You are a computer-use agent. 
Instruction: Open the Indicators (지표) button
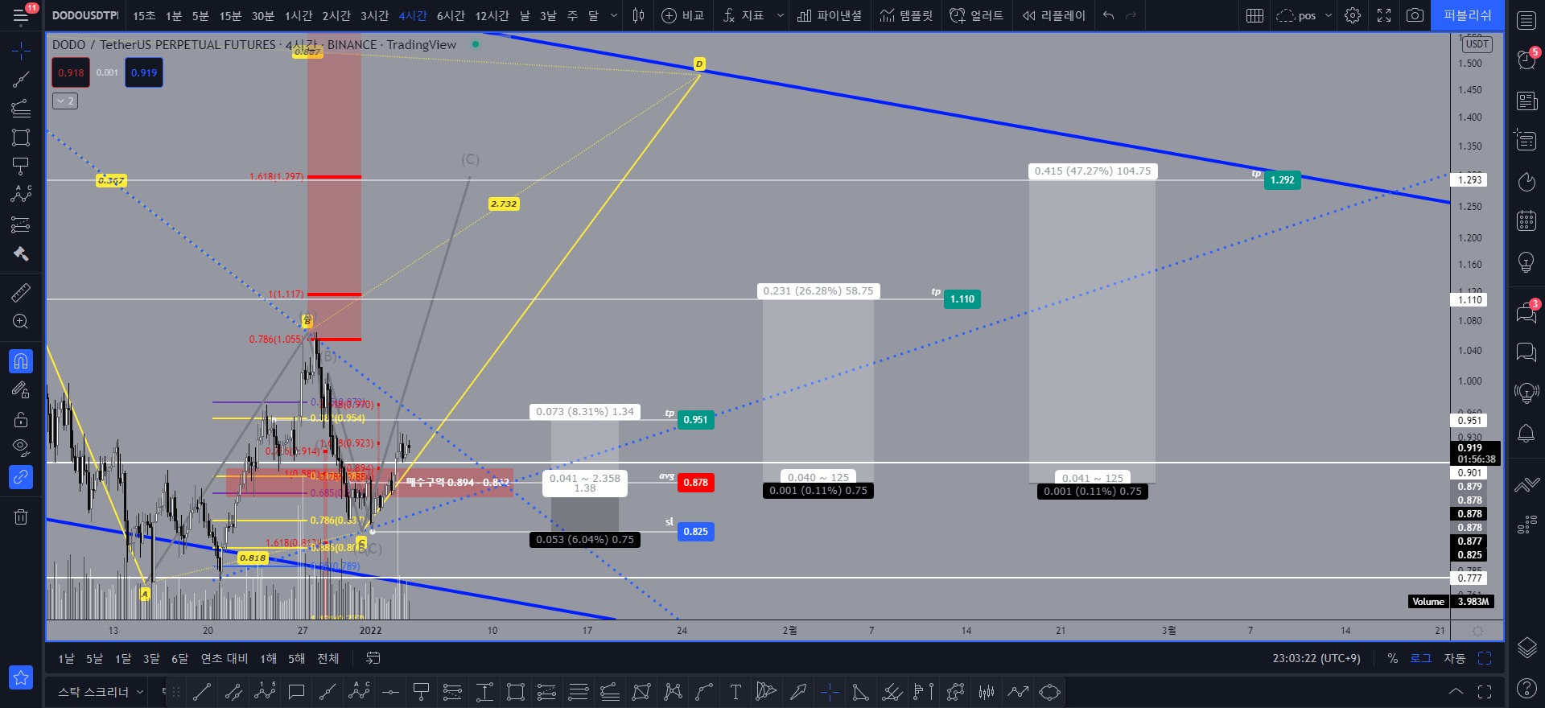click(744, 15)
